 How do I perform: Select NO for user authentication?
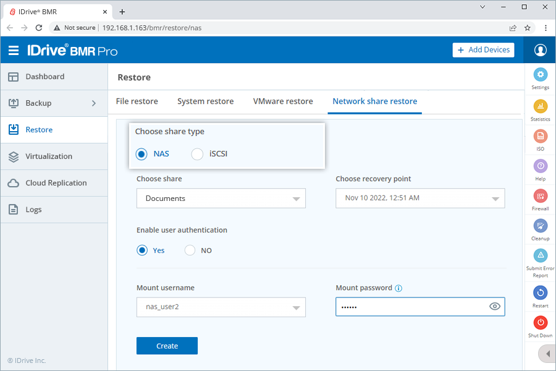190,250
